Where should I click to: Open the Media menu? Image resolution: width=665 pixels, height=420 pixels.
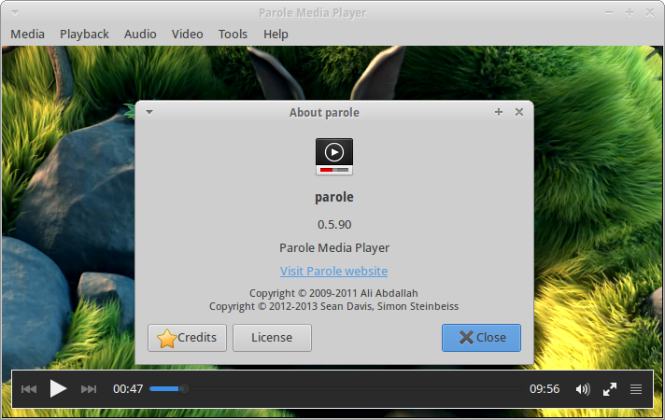pyautogui.click(x=28, y=34)
